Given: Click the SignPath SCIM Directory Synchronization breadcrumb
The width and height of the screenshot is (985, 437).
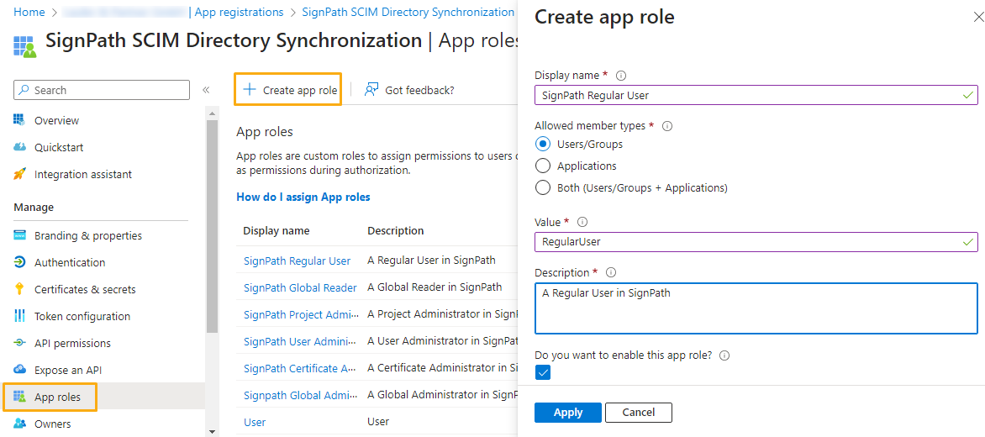Looking at the screenshot, I should point(408,12).
